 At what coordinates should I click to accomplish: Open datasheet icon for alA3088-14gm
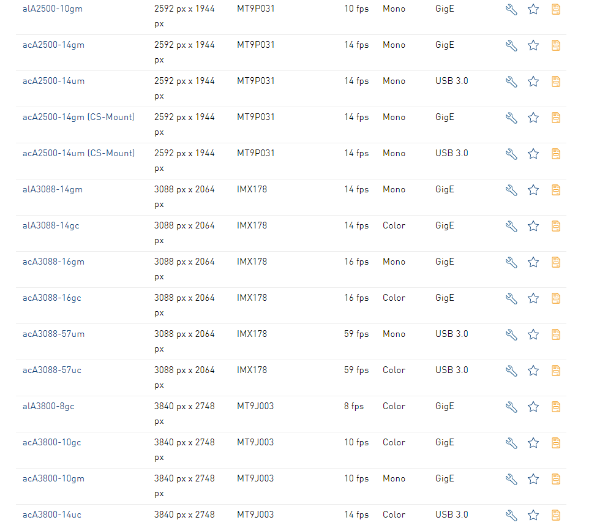[x=556, y=190]
